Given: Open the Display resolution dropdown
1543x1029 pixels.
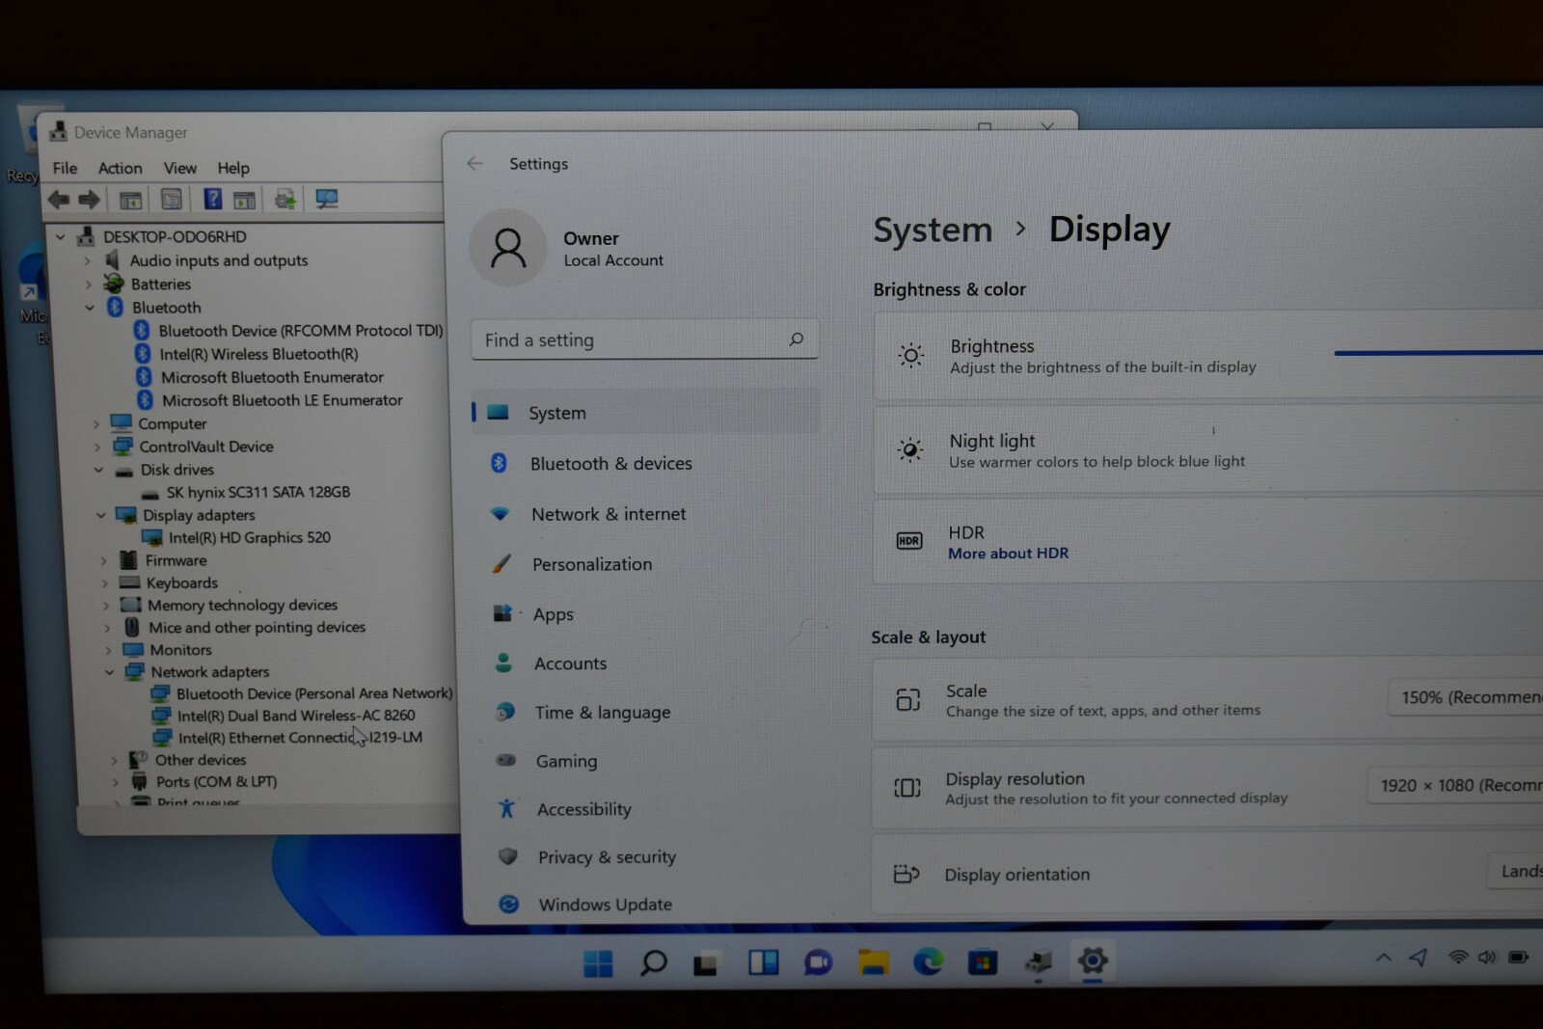Looking at the screenshot, I should 1455,785.
